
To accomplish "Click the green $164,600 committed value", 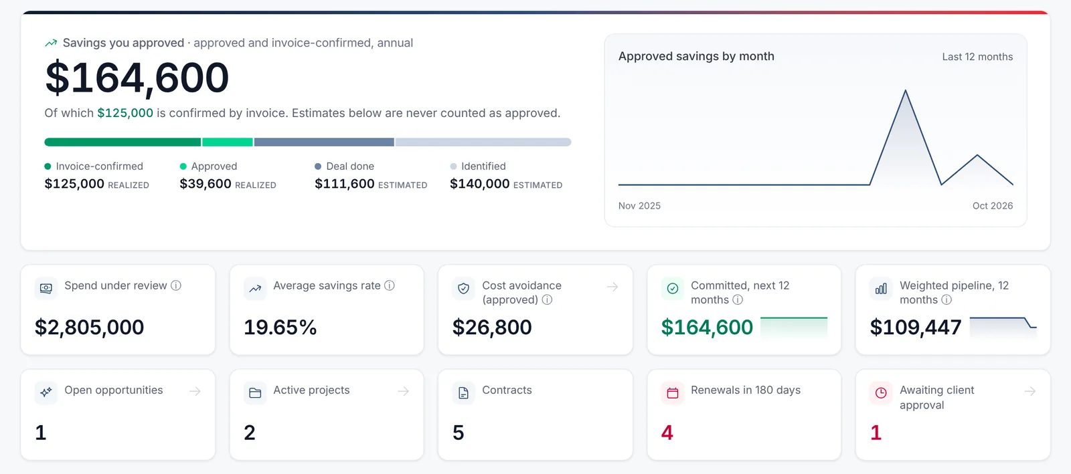I will tap(707, 328).
